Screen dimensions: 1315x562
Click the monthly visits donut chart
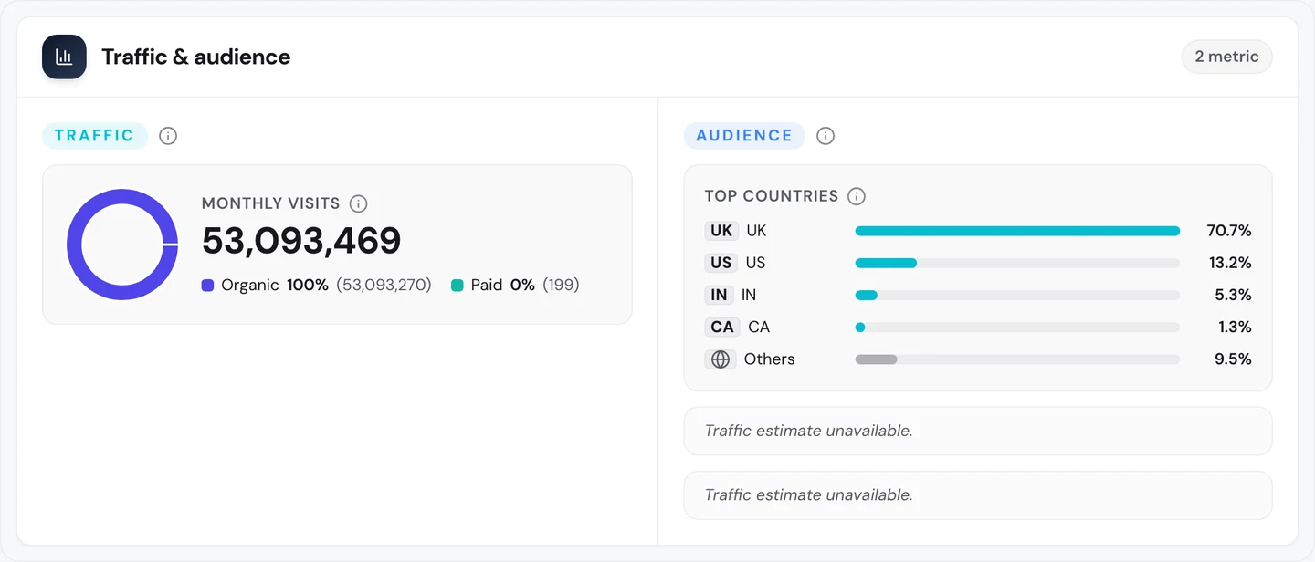pos(122,245)
